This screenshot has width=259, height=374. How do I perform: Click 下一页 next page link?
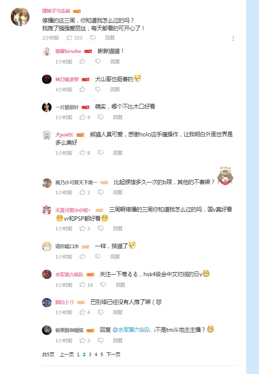click(113, 354)
